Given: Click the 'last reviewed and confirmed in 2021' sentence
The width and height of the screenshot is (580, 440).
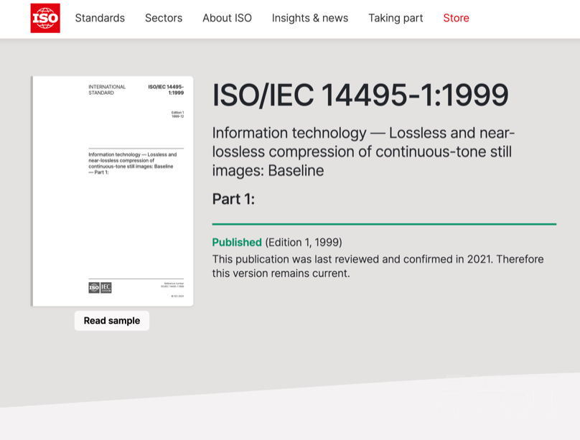Looking at the screenshot, I should pyautogui.click(x=378, y=266).
